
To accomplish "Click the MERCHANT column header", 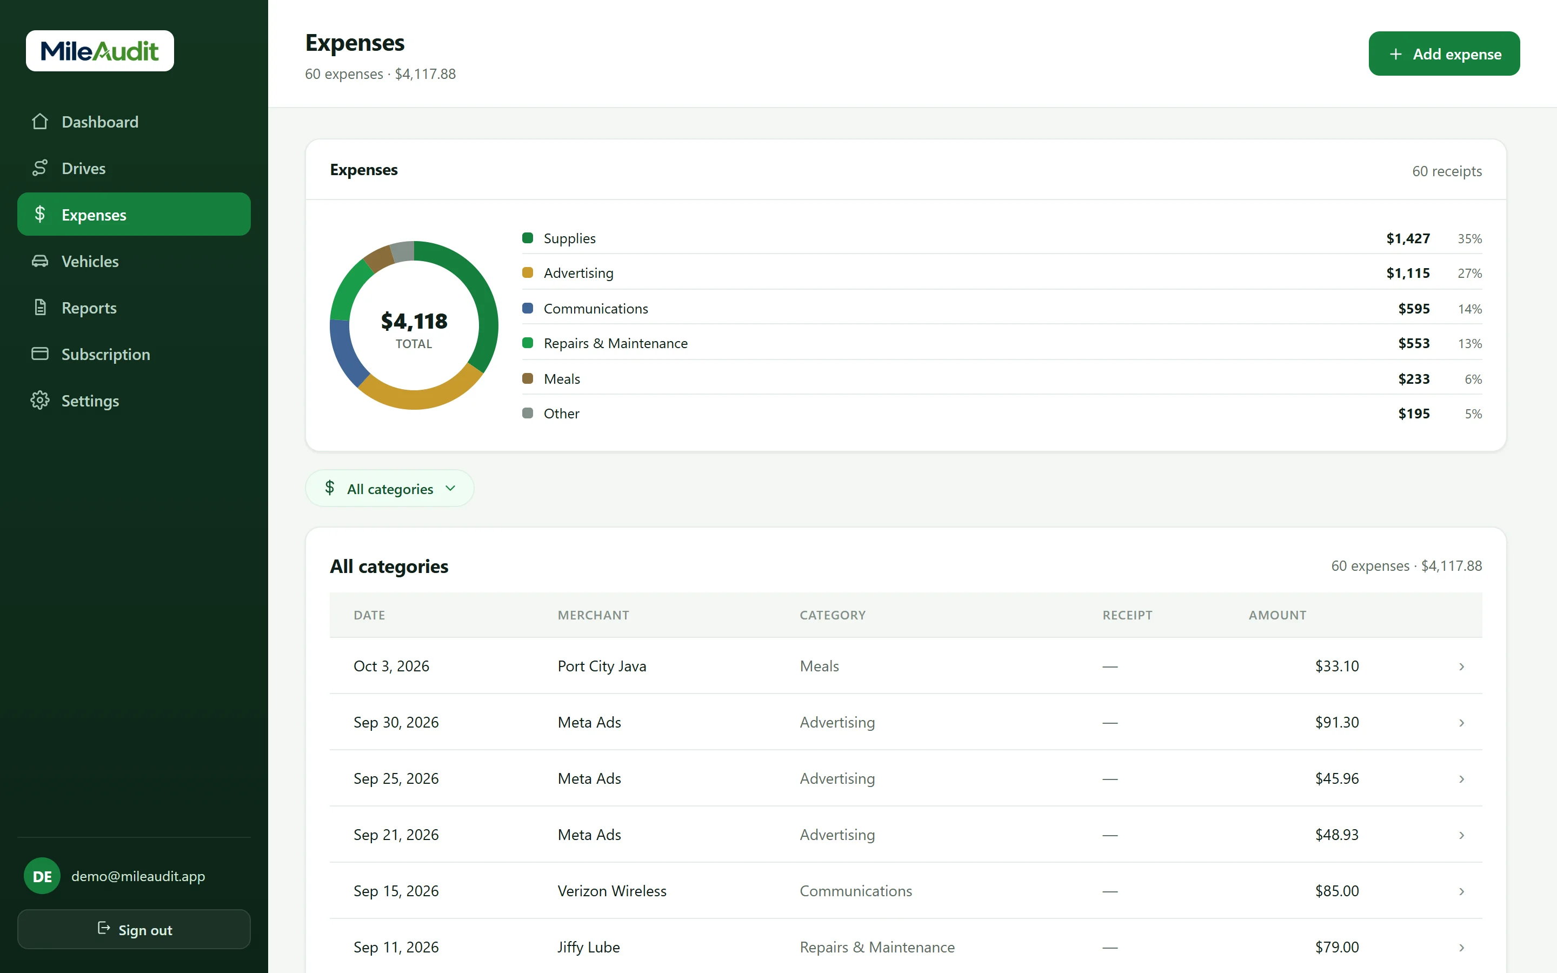I will pos(593,615).
